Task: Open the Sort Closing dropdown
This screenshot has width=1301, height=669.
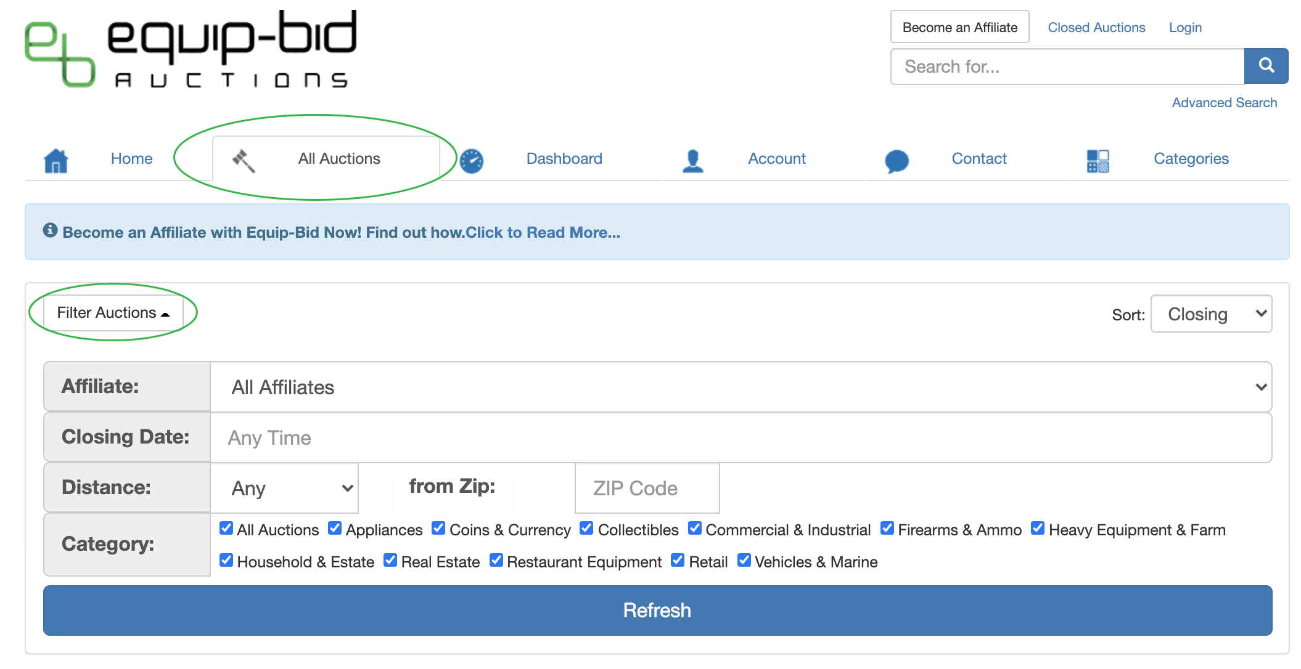Action: point(1211,314)
